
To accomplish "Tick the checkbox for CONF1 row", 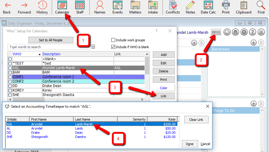I will click(x=10, y=77).
